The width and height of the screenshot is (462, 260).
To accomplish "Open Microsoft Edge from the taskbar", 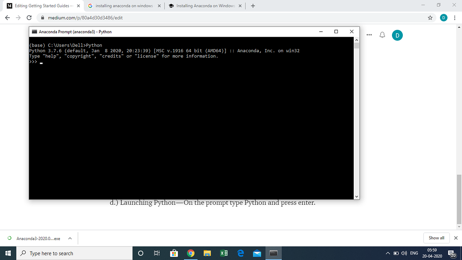I will 240,253.
